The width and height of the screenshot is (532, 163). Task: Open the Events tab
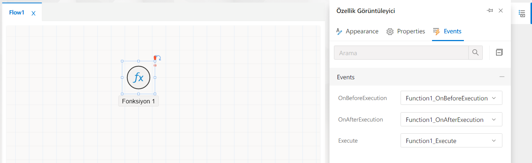(x=448, y=31)
